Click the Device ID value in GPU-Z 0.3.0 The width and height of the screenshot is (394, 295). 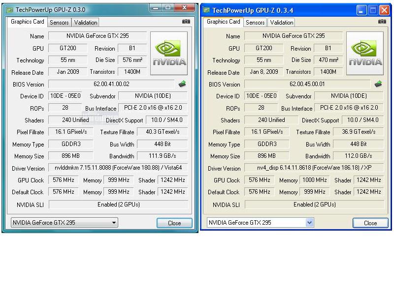coord(65,96)
